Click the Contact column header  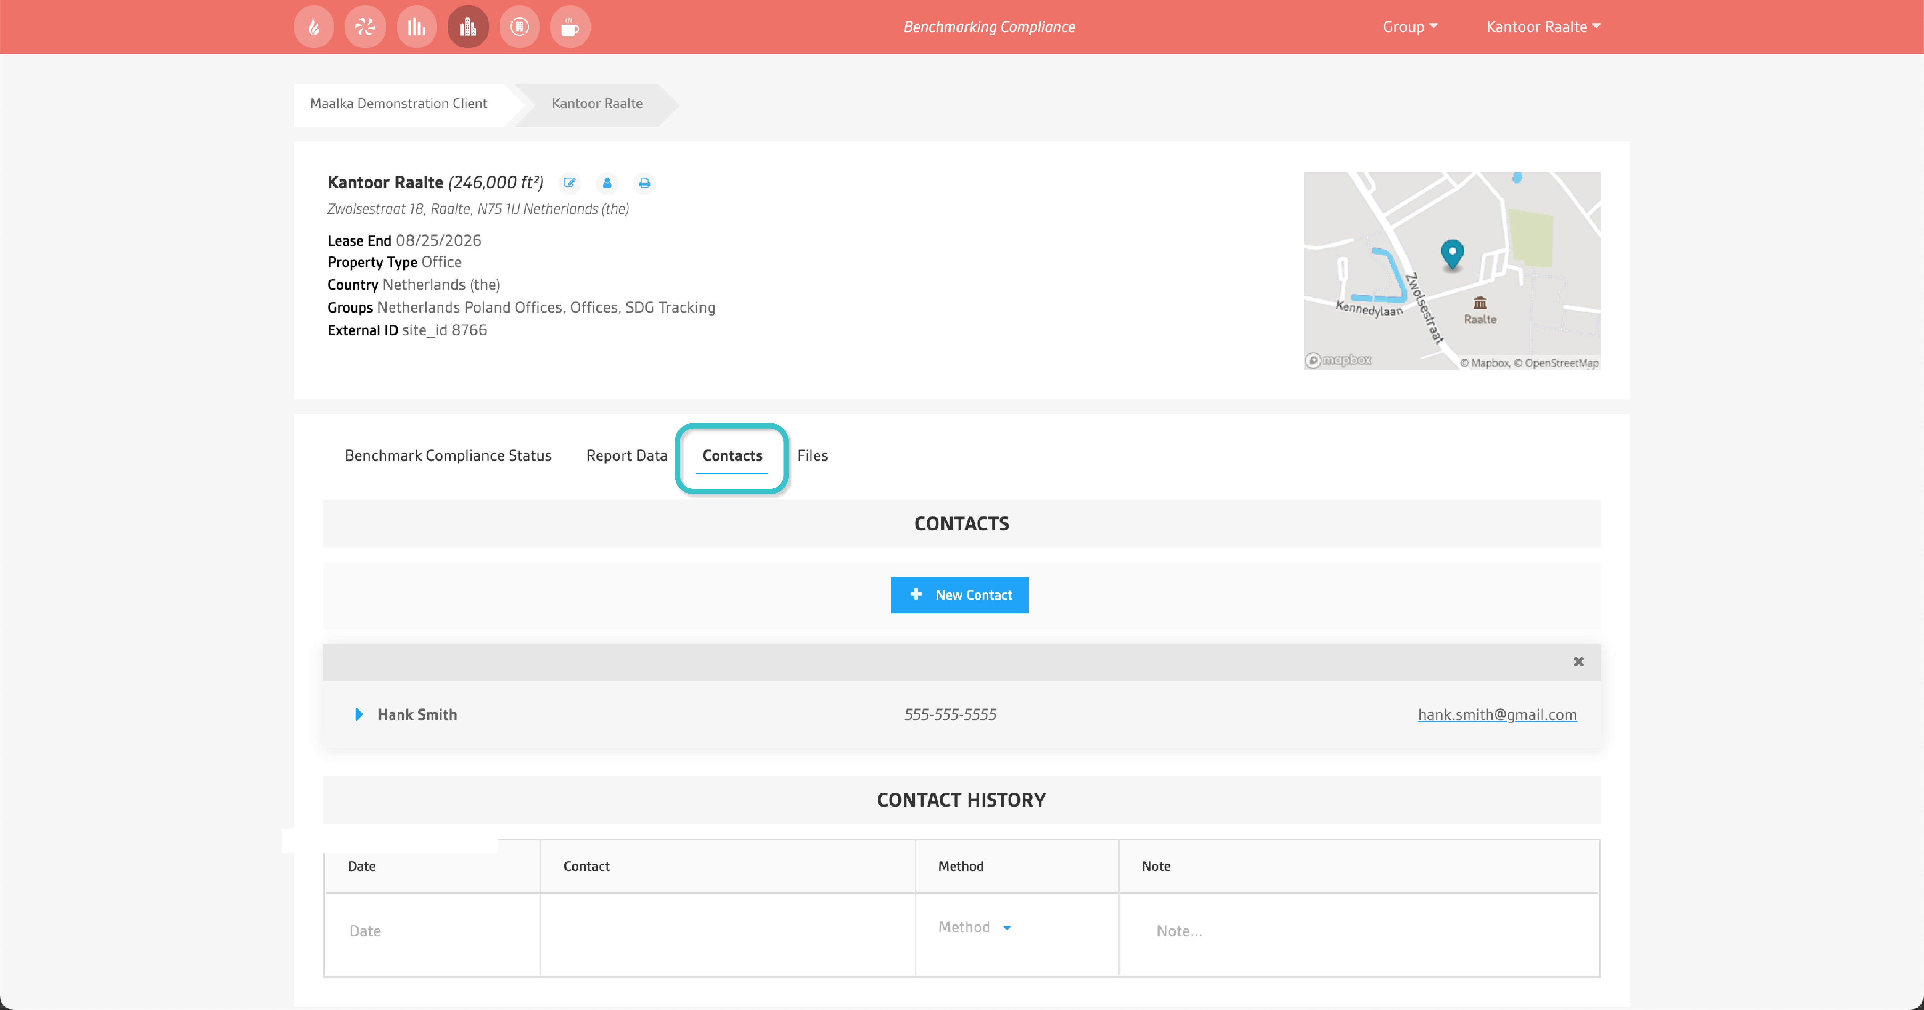pos(586,866)
